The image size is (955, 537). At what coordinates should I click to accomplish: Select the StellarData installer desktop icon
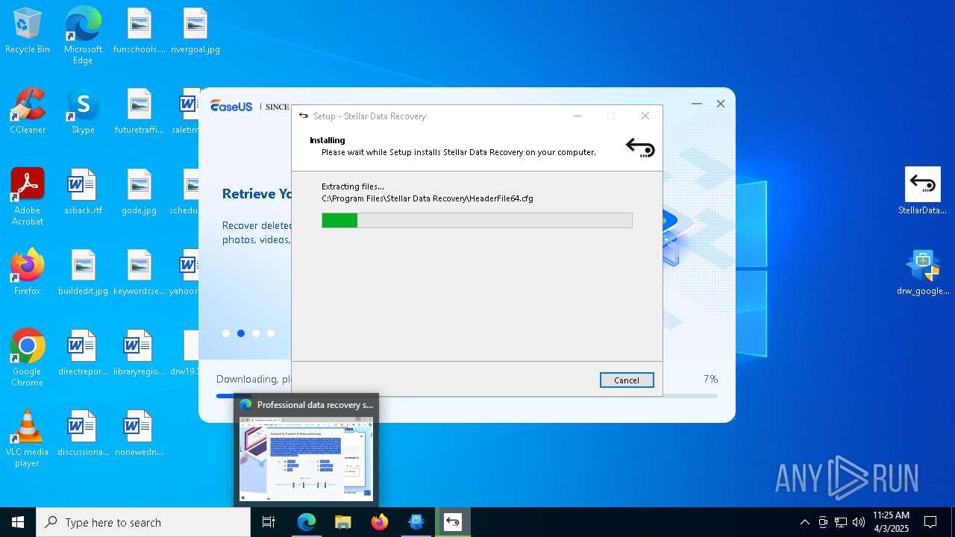tap(923, 191)
